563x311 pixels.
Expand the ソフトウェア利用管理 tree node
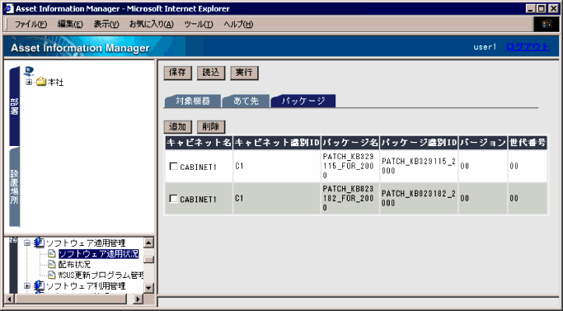[27, 286]
